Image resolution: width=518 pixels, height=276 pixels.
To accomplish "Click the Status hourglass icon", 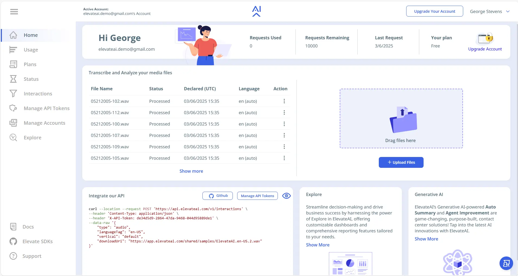I will (13, 79).
